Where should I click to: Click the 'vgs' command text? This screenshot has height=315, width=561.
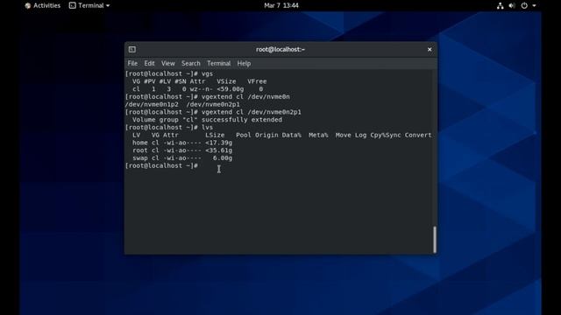[207, 73]
